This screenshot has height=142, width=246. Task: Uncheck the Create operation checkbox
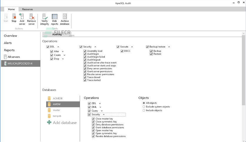pyautogui.click(x=51, y=55)
